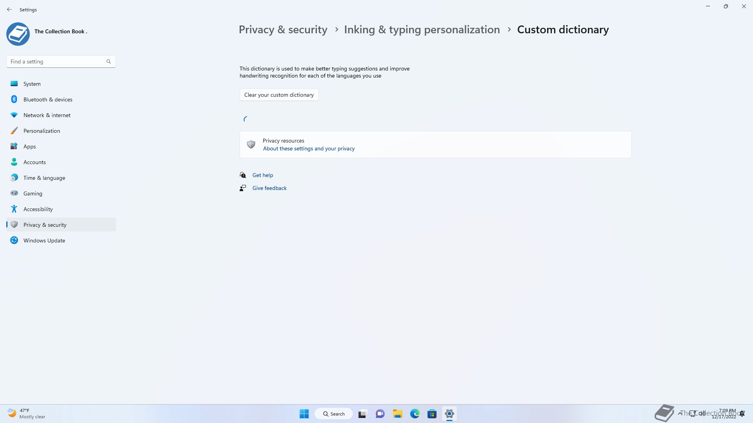Select Time & language category
Viewport: 753px width, 423px height.
pos(61,178)
